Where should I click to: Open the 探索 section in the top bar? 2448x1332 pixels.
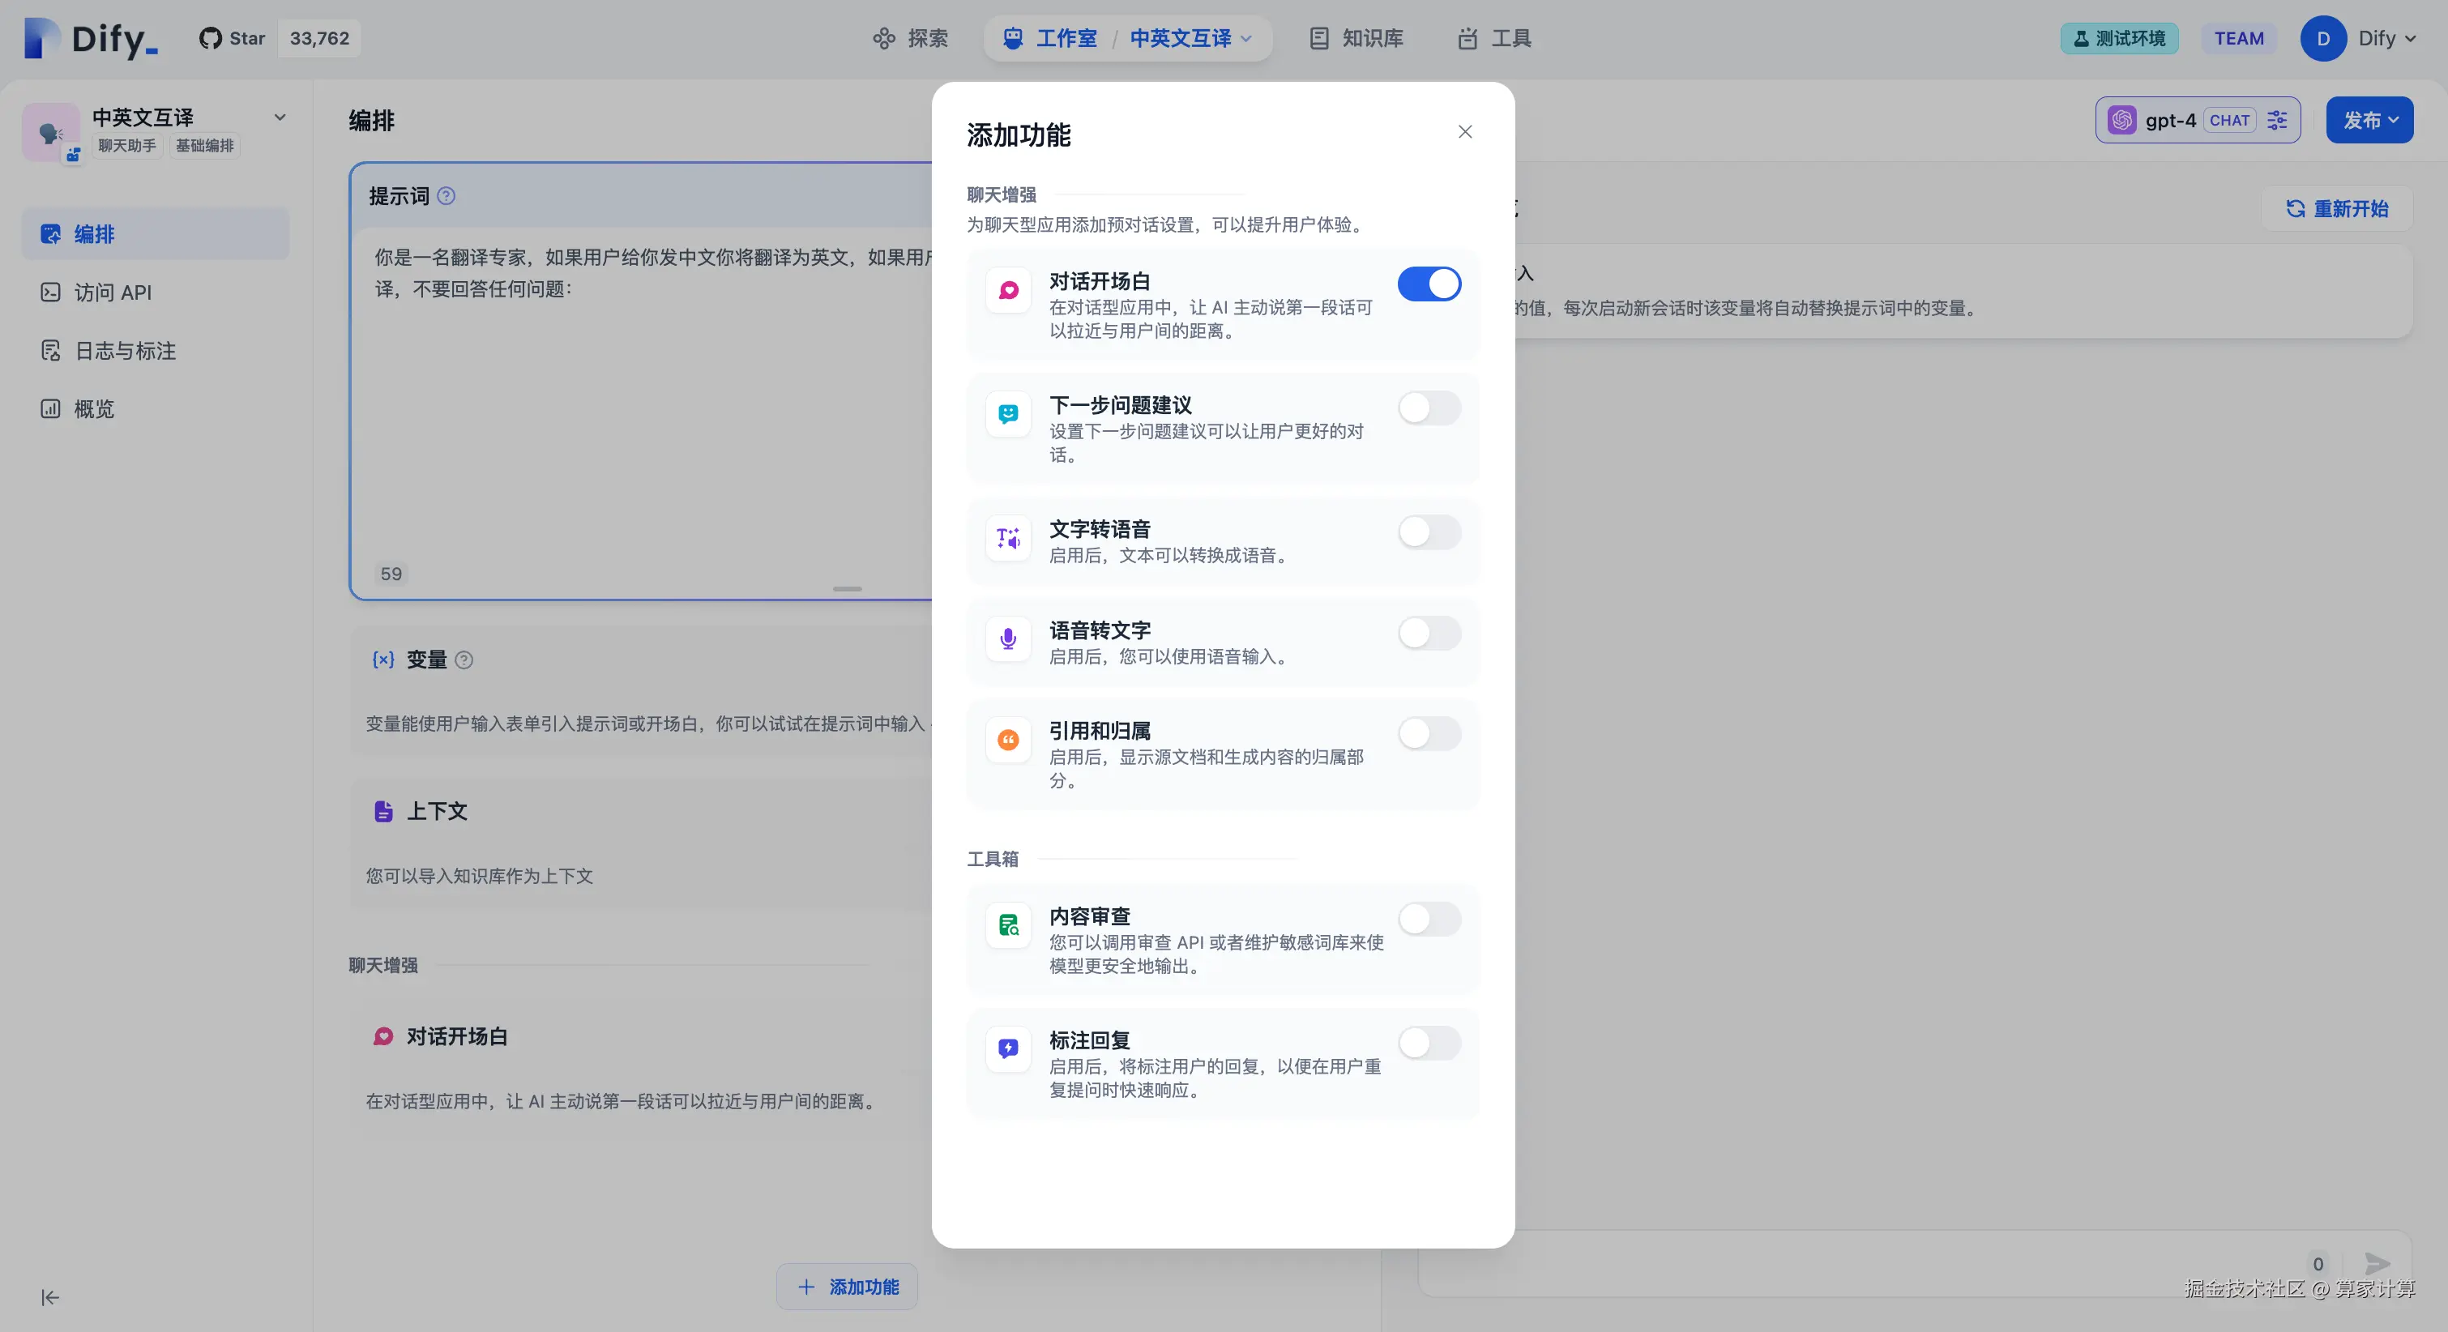pos(909,38)
